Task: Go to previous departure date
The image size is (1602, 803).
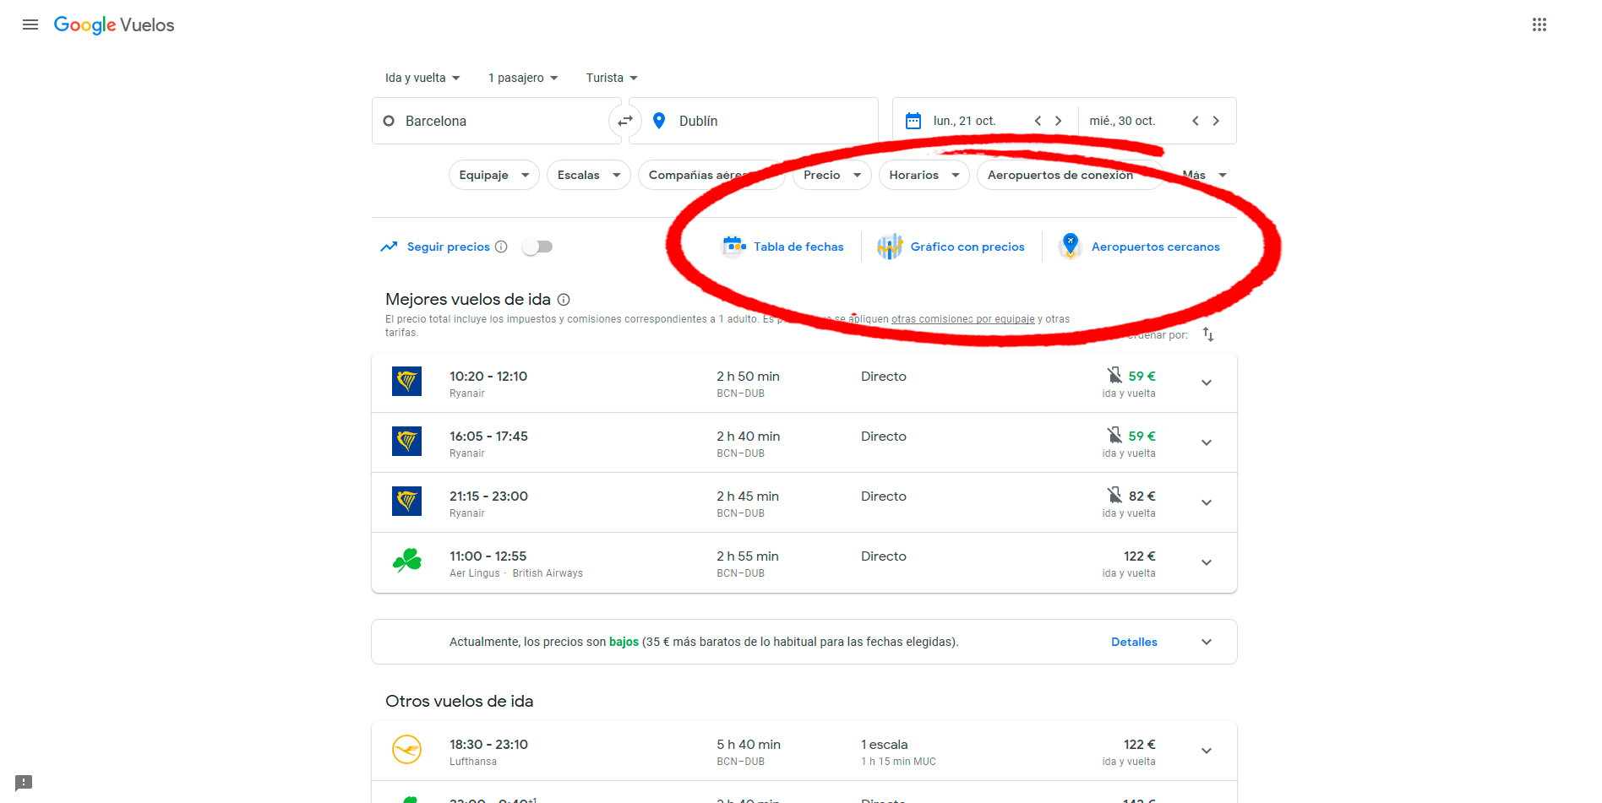Action: (1038, 121)
